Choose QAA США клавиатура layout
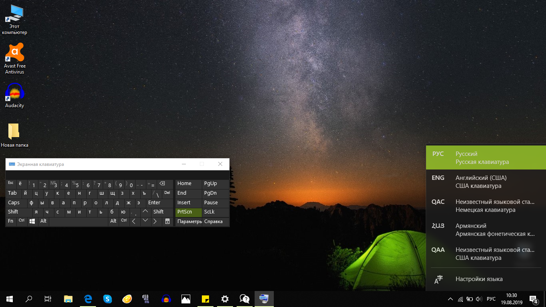Screen dimensions: 546x307 click(486, 254)
